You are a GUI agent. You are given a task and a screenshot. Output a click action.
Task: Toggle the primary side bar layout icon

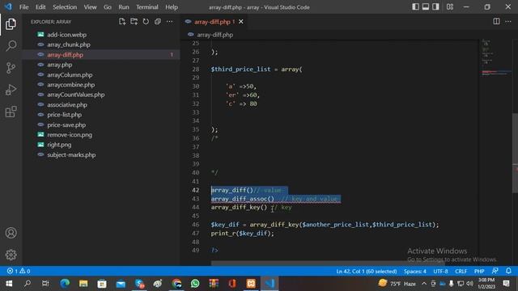[415, 7]
